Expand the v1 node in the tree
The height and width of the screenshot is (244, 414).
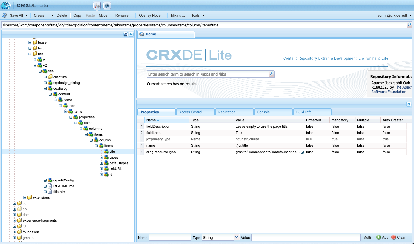click(35, 60)
